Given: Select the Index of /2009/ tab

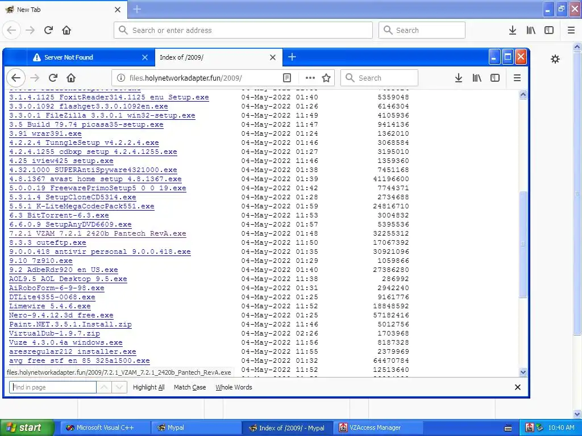Looking at the screenshot, I should tap(218, 57).
